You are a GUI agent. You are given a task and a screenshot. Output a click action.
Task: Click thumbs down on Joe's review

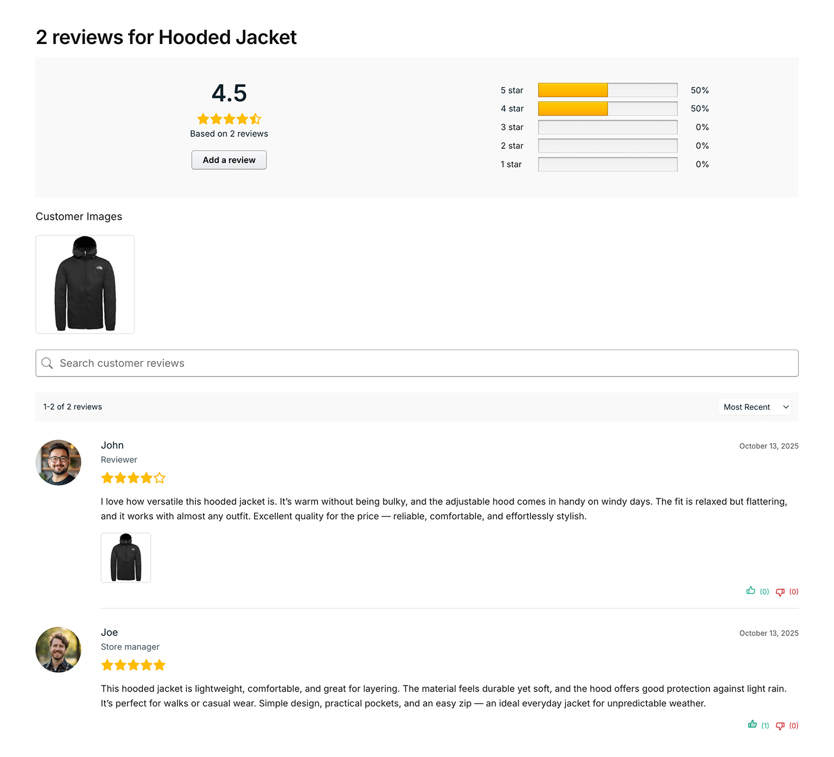tap(780, 726)
